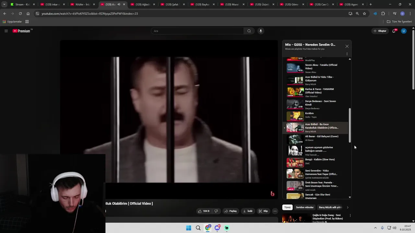Select the Barış Müzik filter chip
The height and width of the screenshot is (233, 415).
click(330, 207)
